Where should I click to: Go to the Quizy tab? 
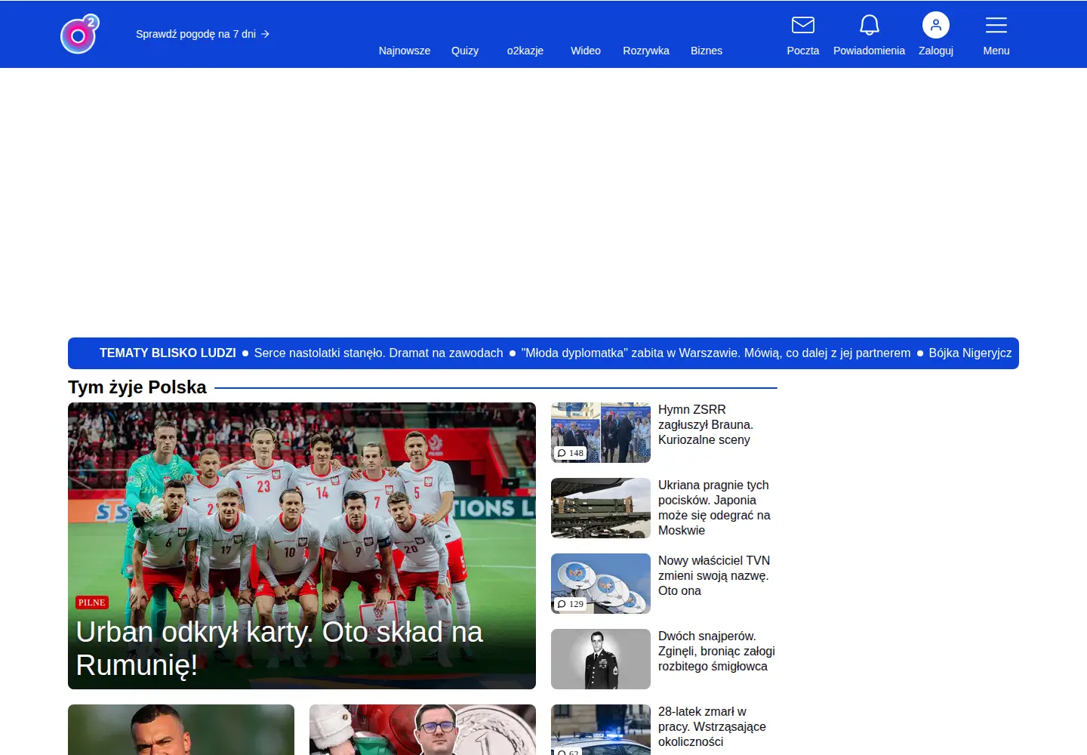pyautogui.click(x=465, y=51)
